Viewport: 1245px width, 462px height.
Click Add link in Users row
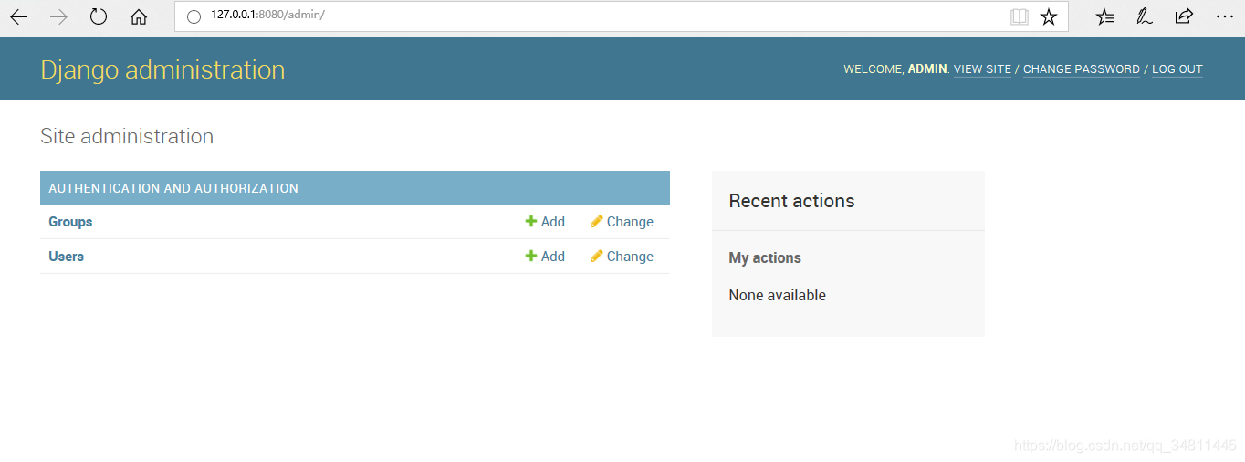(x=553, y=257)
